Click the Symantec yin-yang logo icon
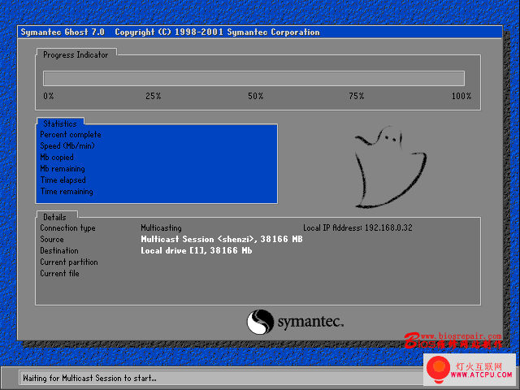 click(x=260, y=322)
